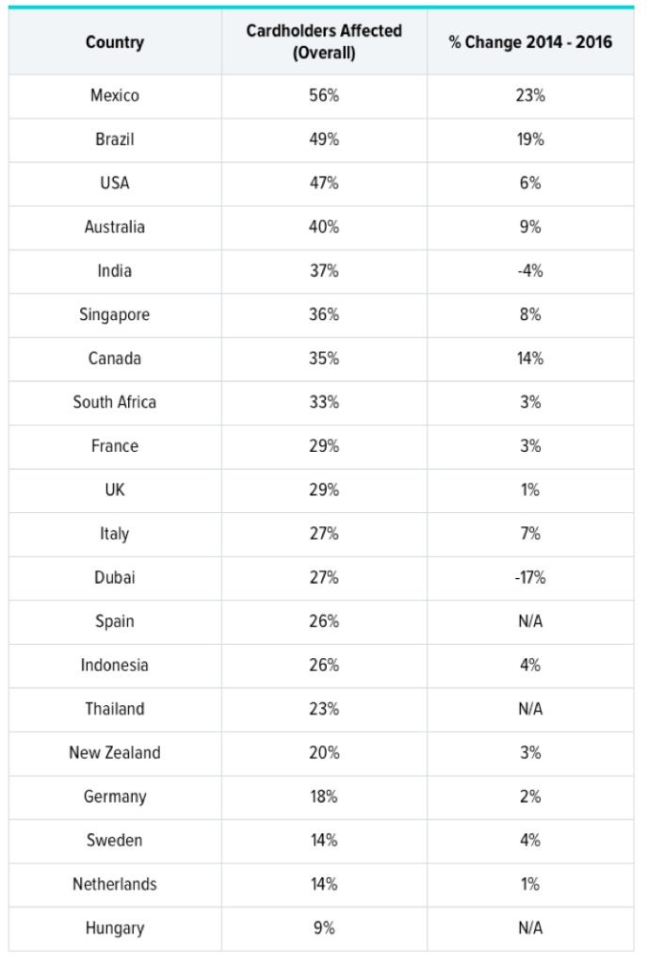Click the UK country cell
The height and width of the screenshot is (964, 647).
coord(115,490)
